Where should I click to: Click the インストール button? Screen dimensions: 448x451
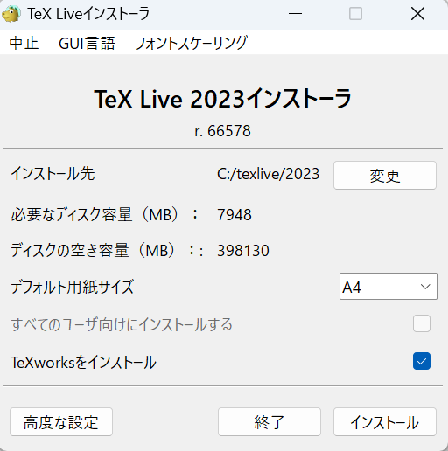(x=385, y=422)
